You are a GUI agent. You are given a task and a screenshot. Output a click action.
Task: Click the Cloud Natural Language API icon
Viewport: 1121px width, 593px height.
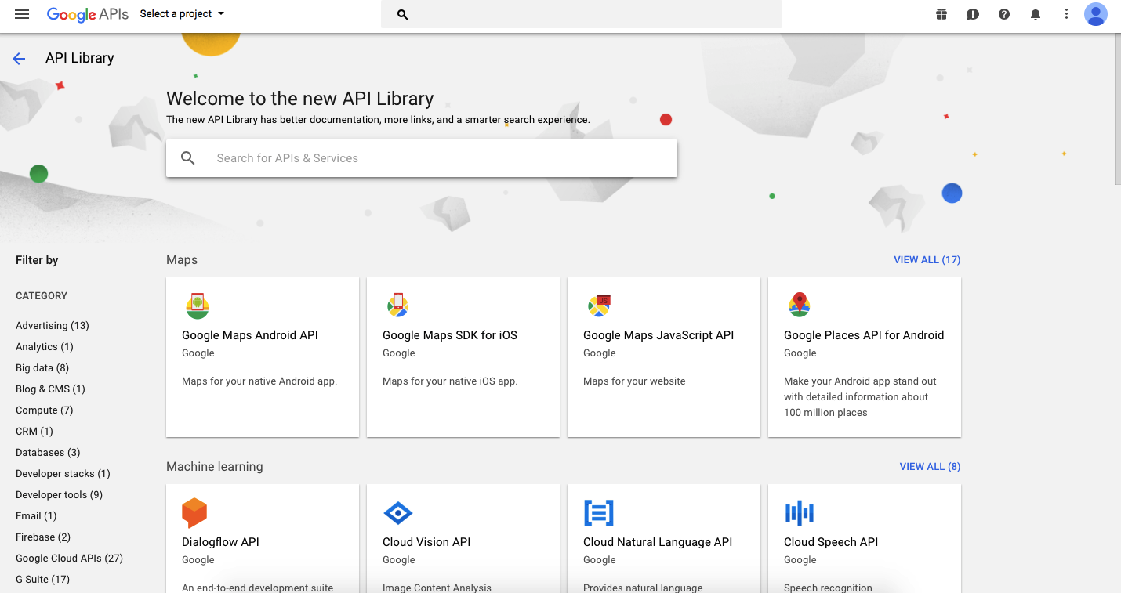[599, 513]
